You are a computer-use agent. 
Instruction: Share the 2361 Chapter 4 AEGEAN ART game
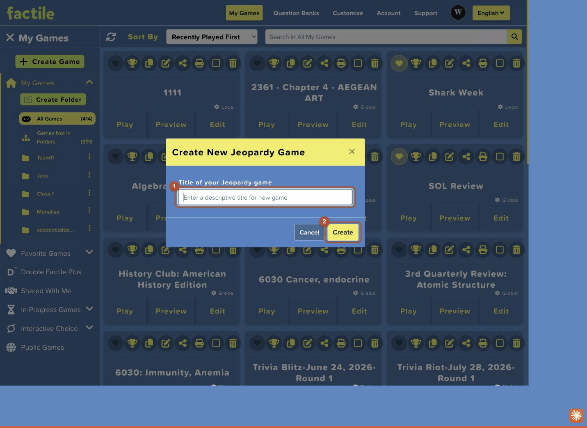point(324,63)
